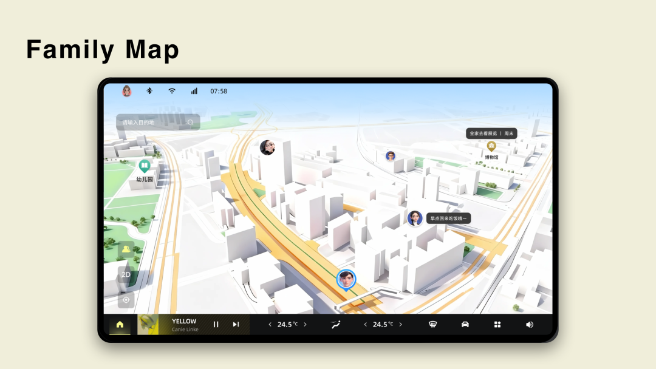The image size is (656, 369).
Task: Tap the Wi-Fi status icon
Action: (172, 90)
